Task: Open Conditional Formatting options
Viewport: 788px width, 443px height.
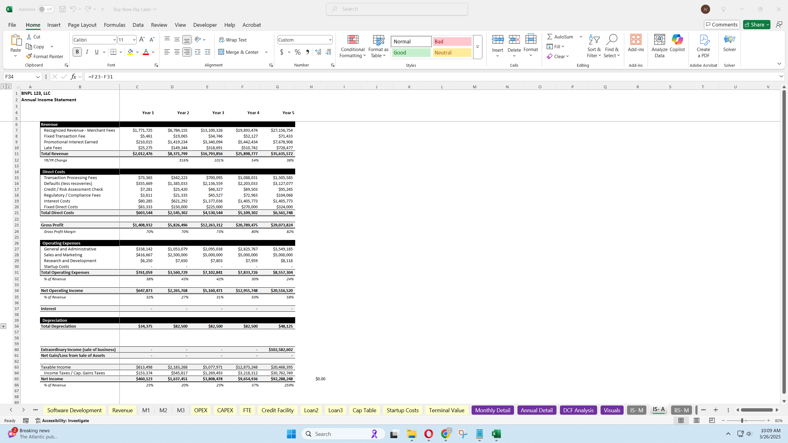Action: [x=352, y=46]
